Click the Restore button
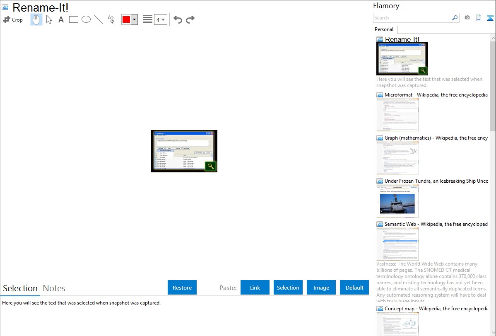The width and height of the screenshot is (496, 336). point(182,288)
